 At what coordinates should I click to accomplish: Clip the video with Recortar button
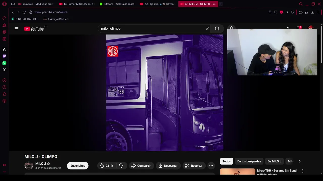click(194, 166)
